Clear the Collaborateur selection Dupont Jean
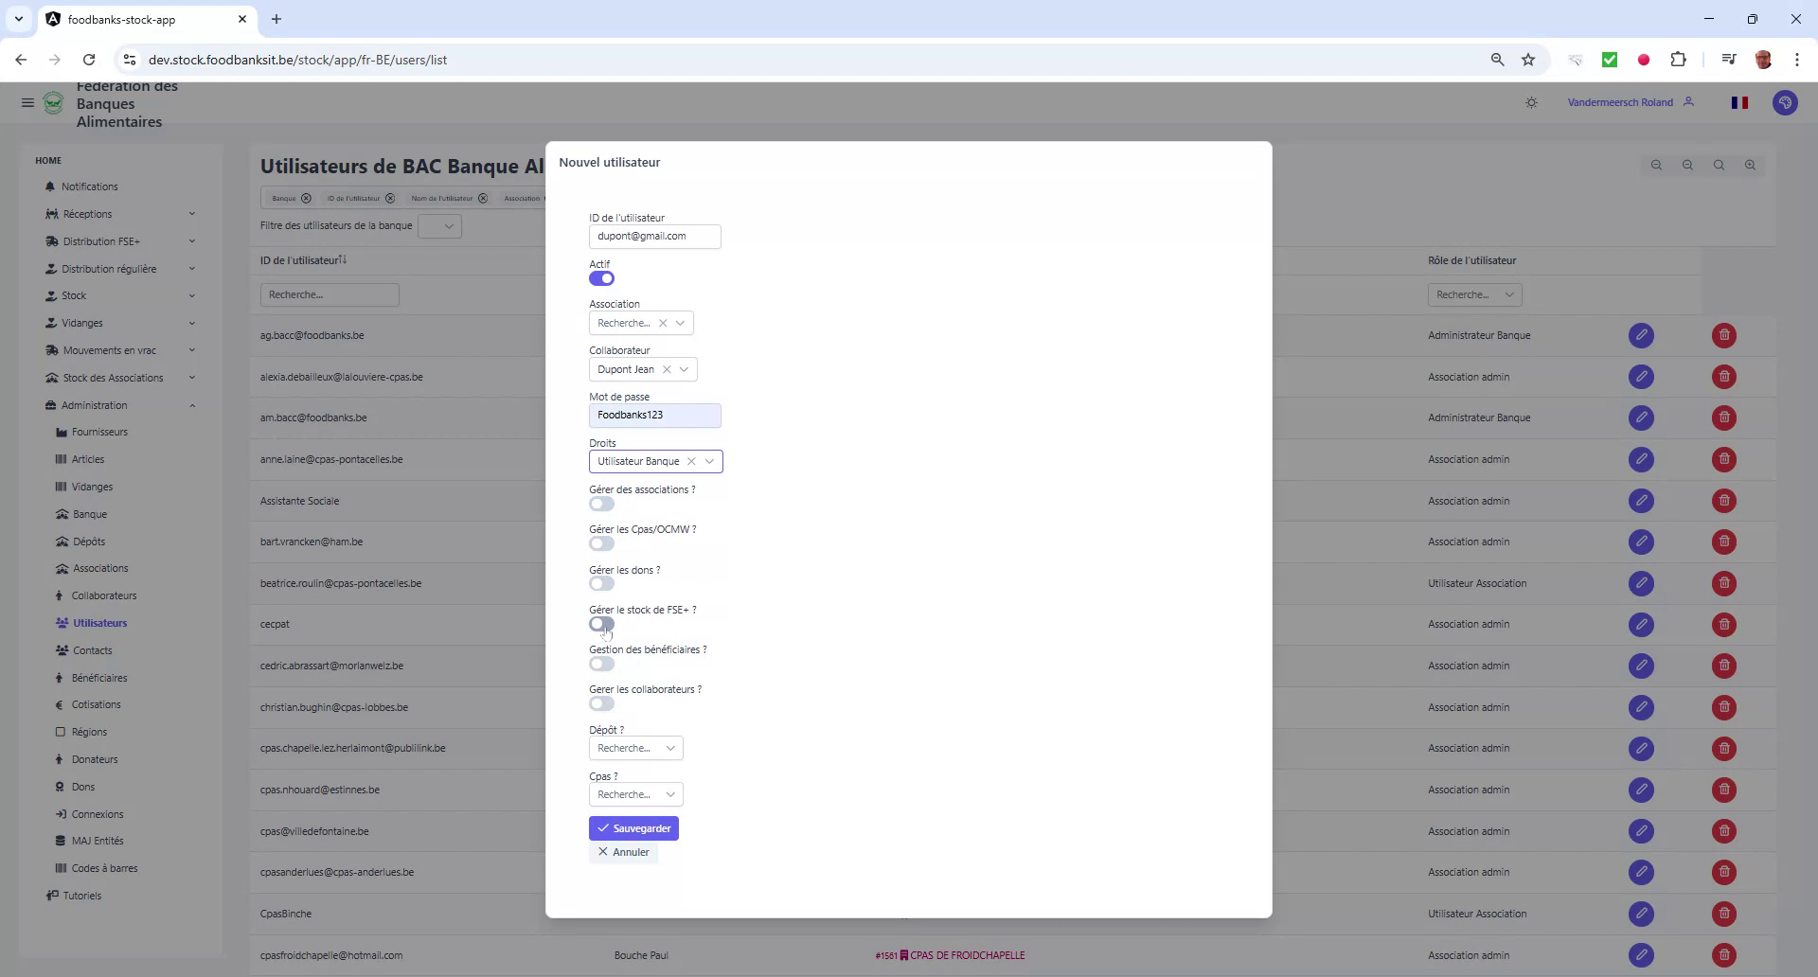 (668, 369)
